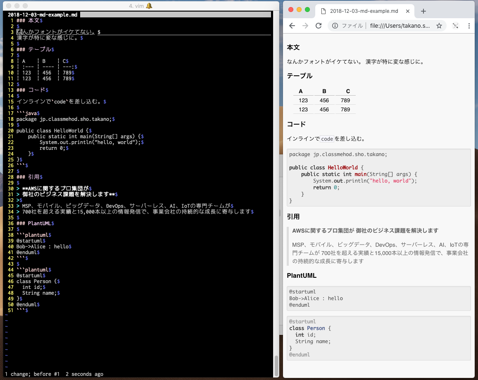
Task: Select the 2018-12-03-md-example.md browser tab
Action: [364, 11]
